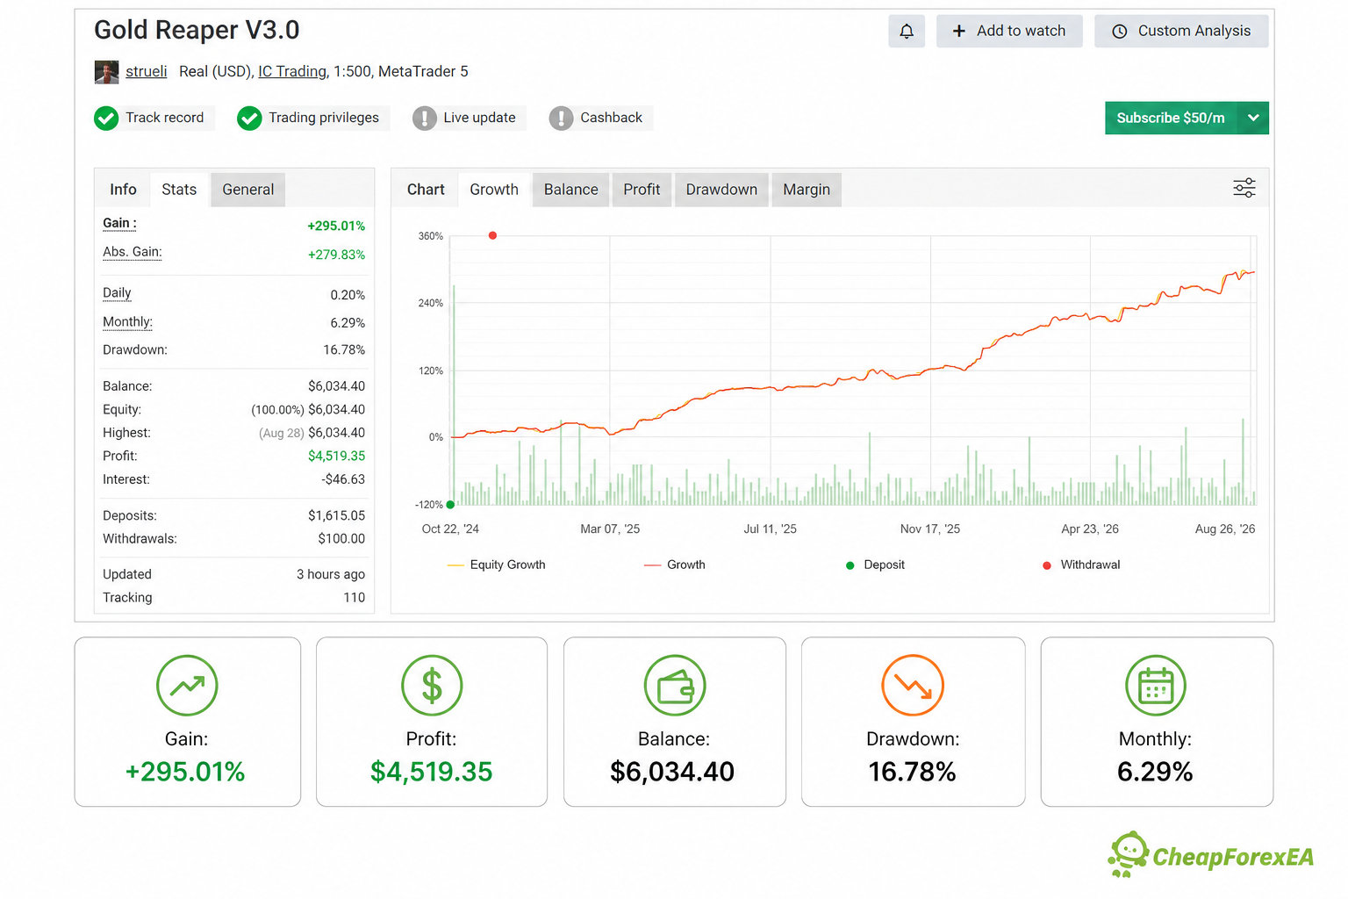The height and width of the screenshot is (899, 1348).
Task: Click the Balance wallet icon
Action: pos(675,685)
